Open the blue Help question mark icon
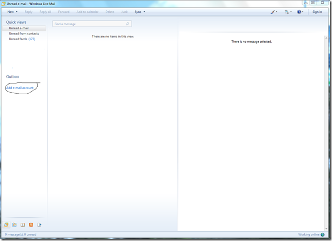Image resolution: width=332 pixels, height=241 pixels. (x=299, y=12)
